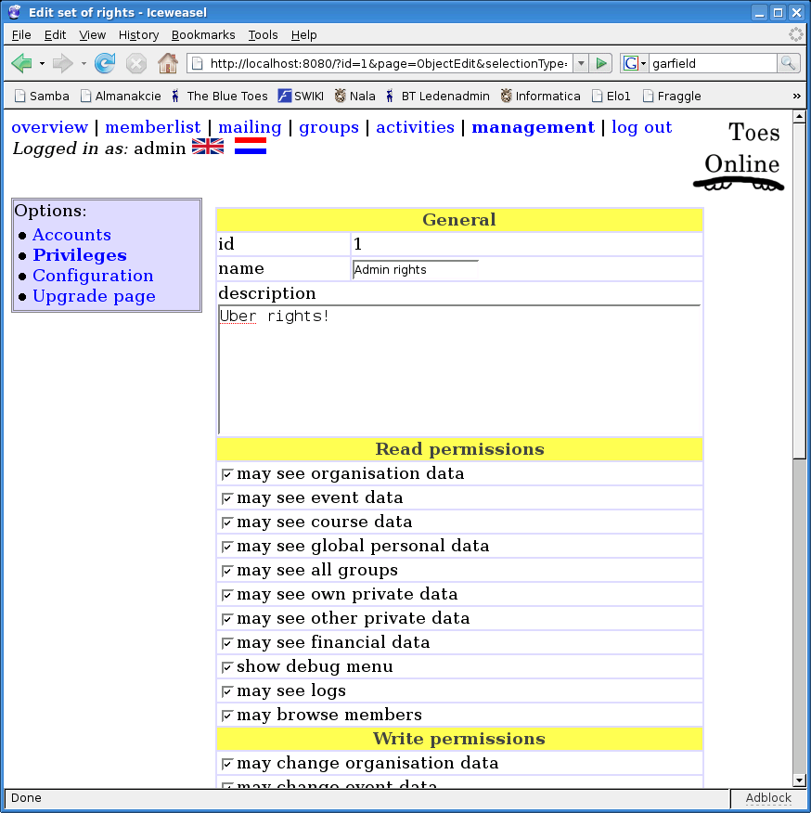Open the Edit menu
This screenshot has width=811, height=813.
(55, 34)
